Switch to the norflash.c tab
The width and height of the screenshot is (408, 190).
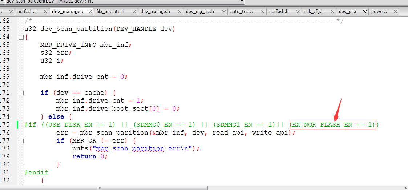pos(27,12)
